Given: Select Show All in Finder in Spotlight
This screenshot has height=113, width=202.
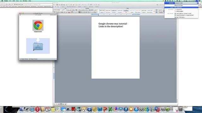Looking at the screenshot, I should click(x=179, y=5).
